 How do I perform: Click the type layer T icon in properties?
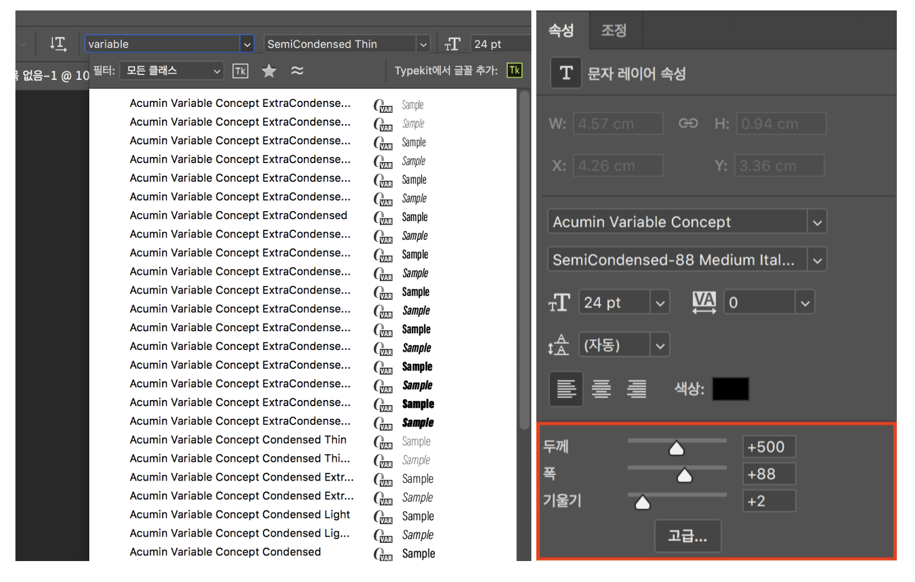click(566, 73)
